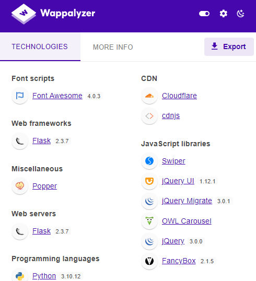This screenshot has height=281, width=256.
Task: Click the Export button
Action: point(229,46)
